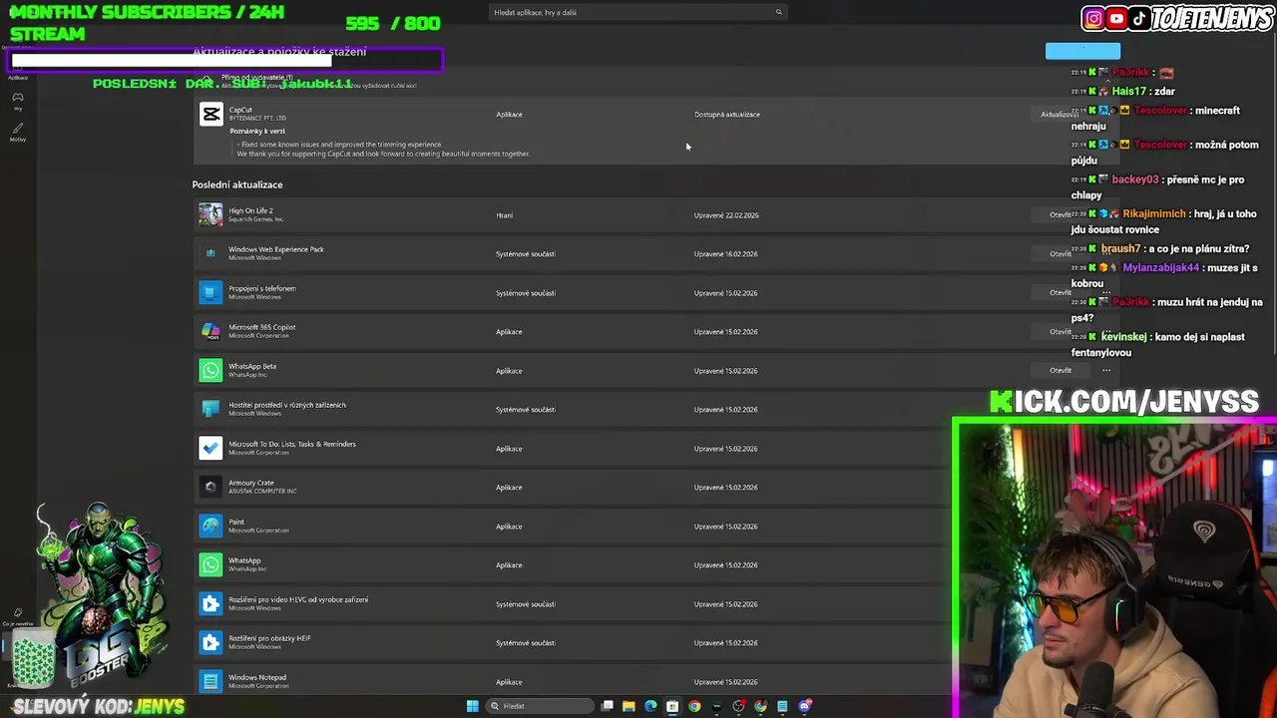Screen dimensions: 1277x718
Task: Click the WhatsApp (non-beta) icon
Action: (211, 564)
